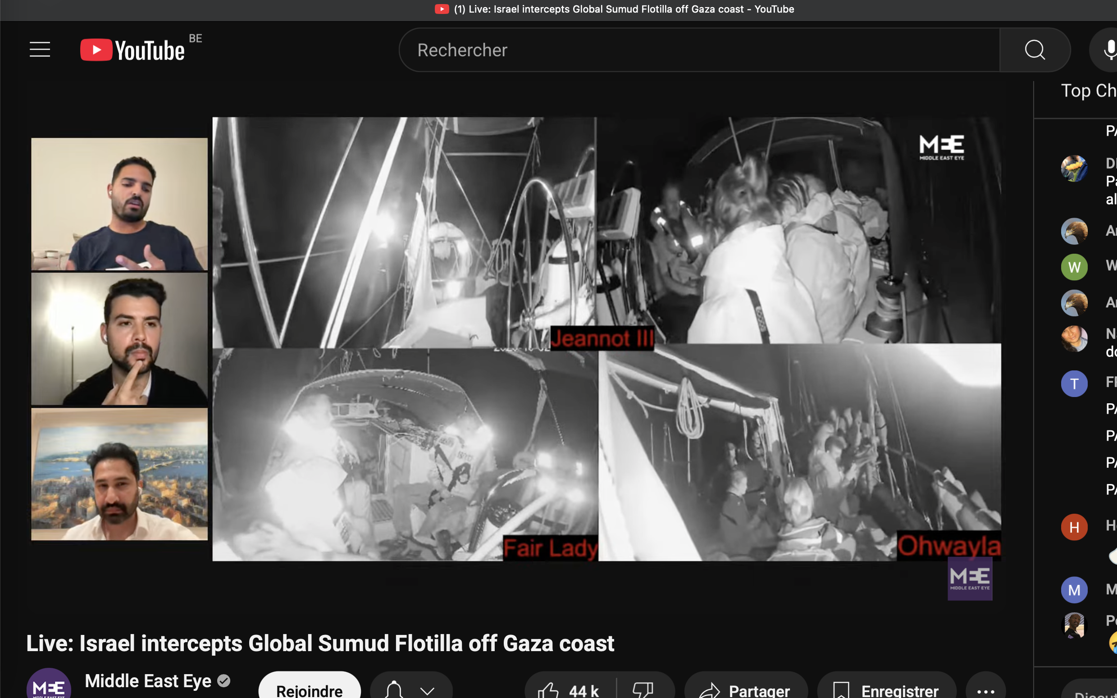This screenshot has height=698, width=1117.
Task: Click the orange H chat avatar
Action: [x=1074, y=527]
